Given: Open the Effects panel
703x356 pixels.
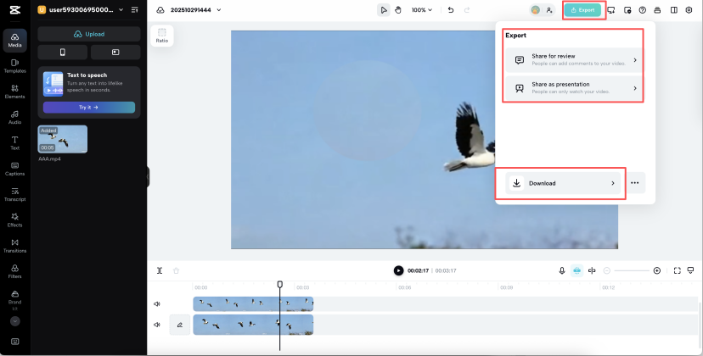Looking at the screenshot, I should click(x=14, y=220).
